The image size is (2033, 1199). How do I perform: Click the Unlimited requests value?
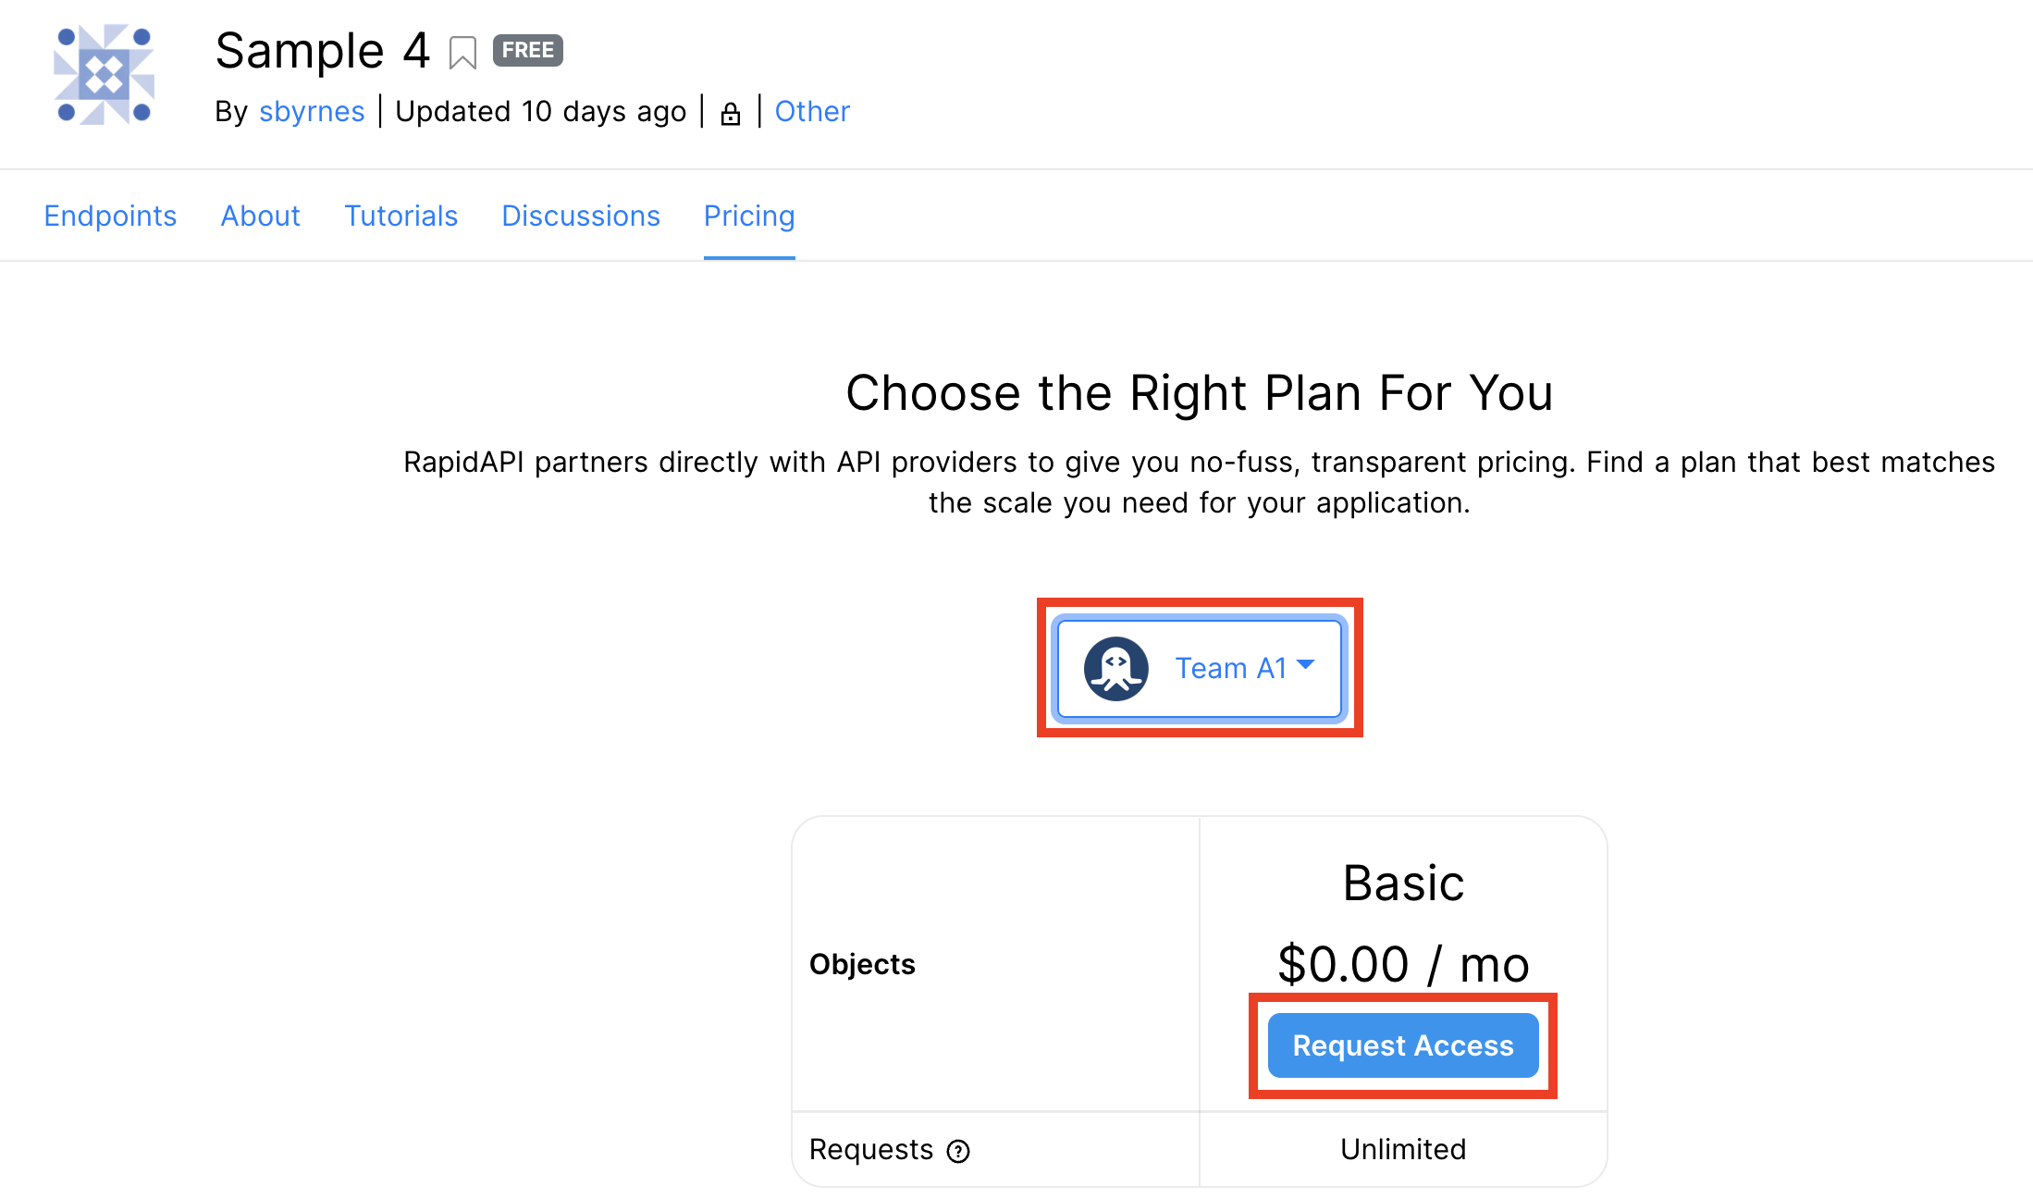pos(1402,1149)
